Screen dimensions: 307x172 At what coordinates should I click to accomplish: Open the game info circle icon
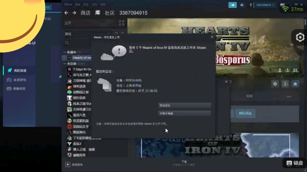[285, 84]
